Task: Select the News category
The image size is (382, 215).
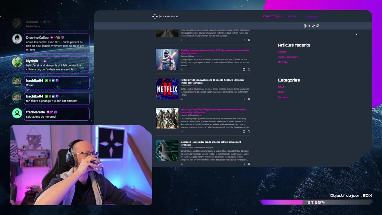Action: (x=281, y=87)
